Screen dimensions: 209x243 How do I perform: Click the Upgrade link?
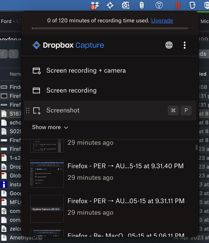162,21
